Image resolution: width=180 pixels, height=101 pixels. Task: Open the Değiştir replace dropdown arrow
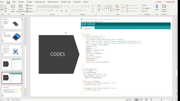tap(151, 8)
